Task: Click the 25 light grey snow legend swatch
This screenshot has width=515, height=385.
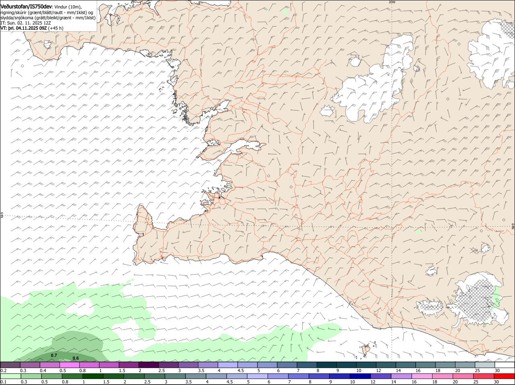Action: [x=484, y=365]
